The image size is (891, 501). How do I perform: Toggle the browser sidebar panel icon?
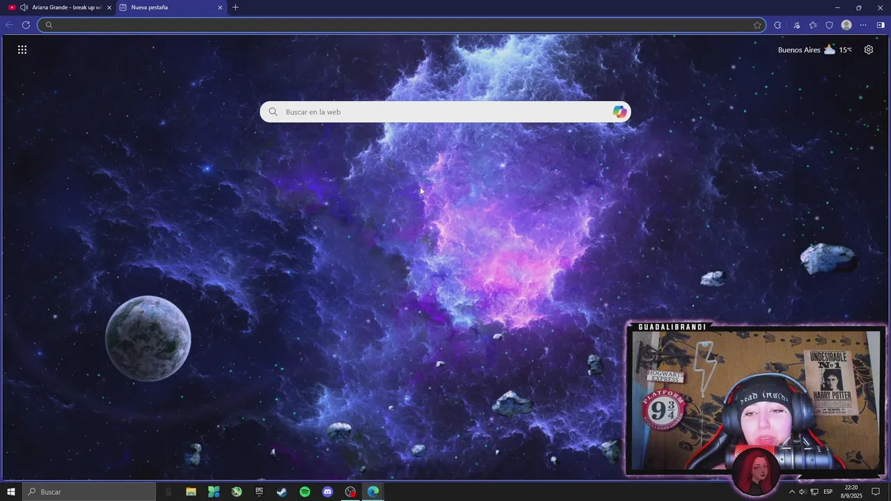(x=881, y=25)
